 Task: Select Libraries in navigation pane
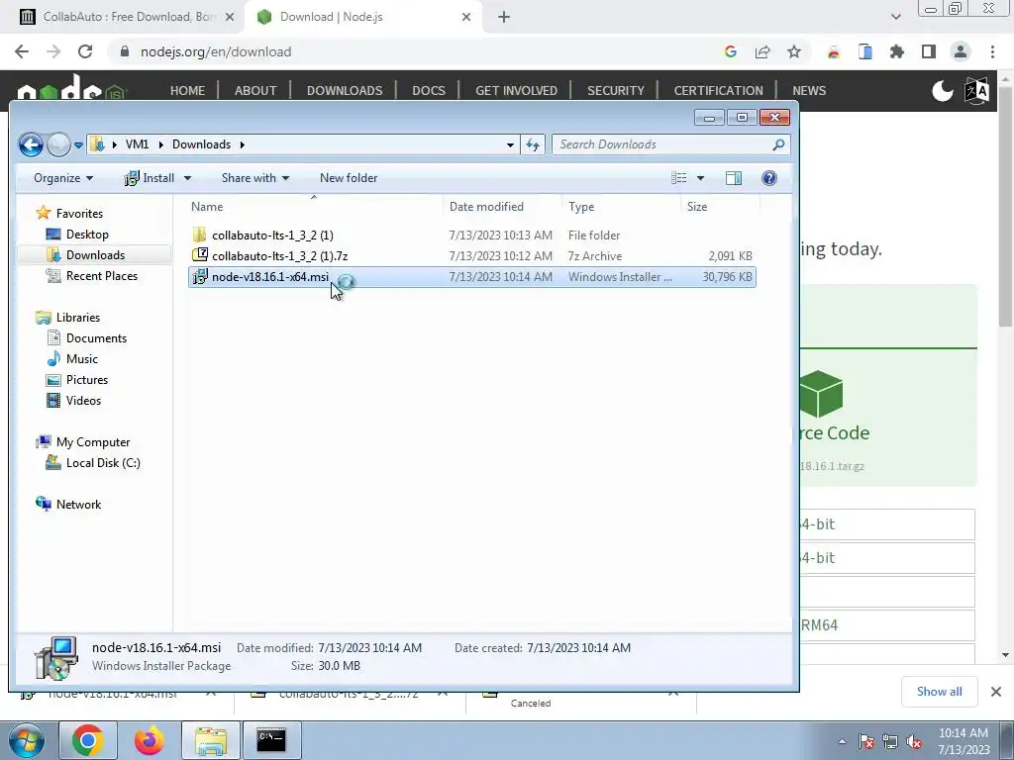click(x=77, y=318)
